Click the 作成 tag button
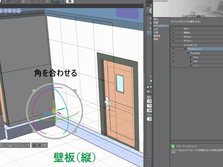The width and height of the screenshot is (223, 167). click(150, 101)
